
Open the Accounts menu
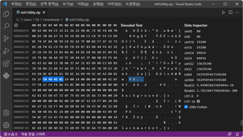pos(6,113)
